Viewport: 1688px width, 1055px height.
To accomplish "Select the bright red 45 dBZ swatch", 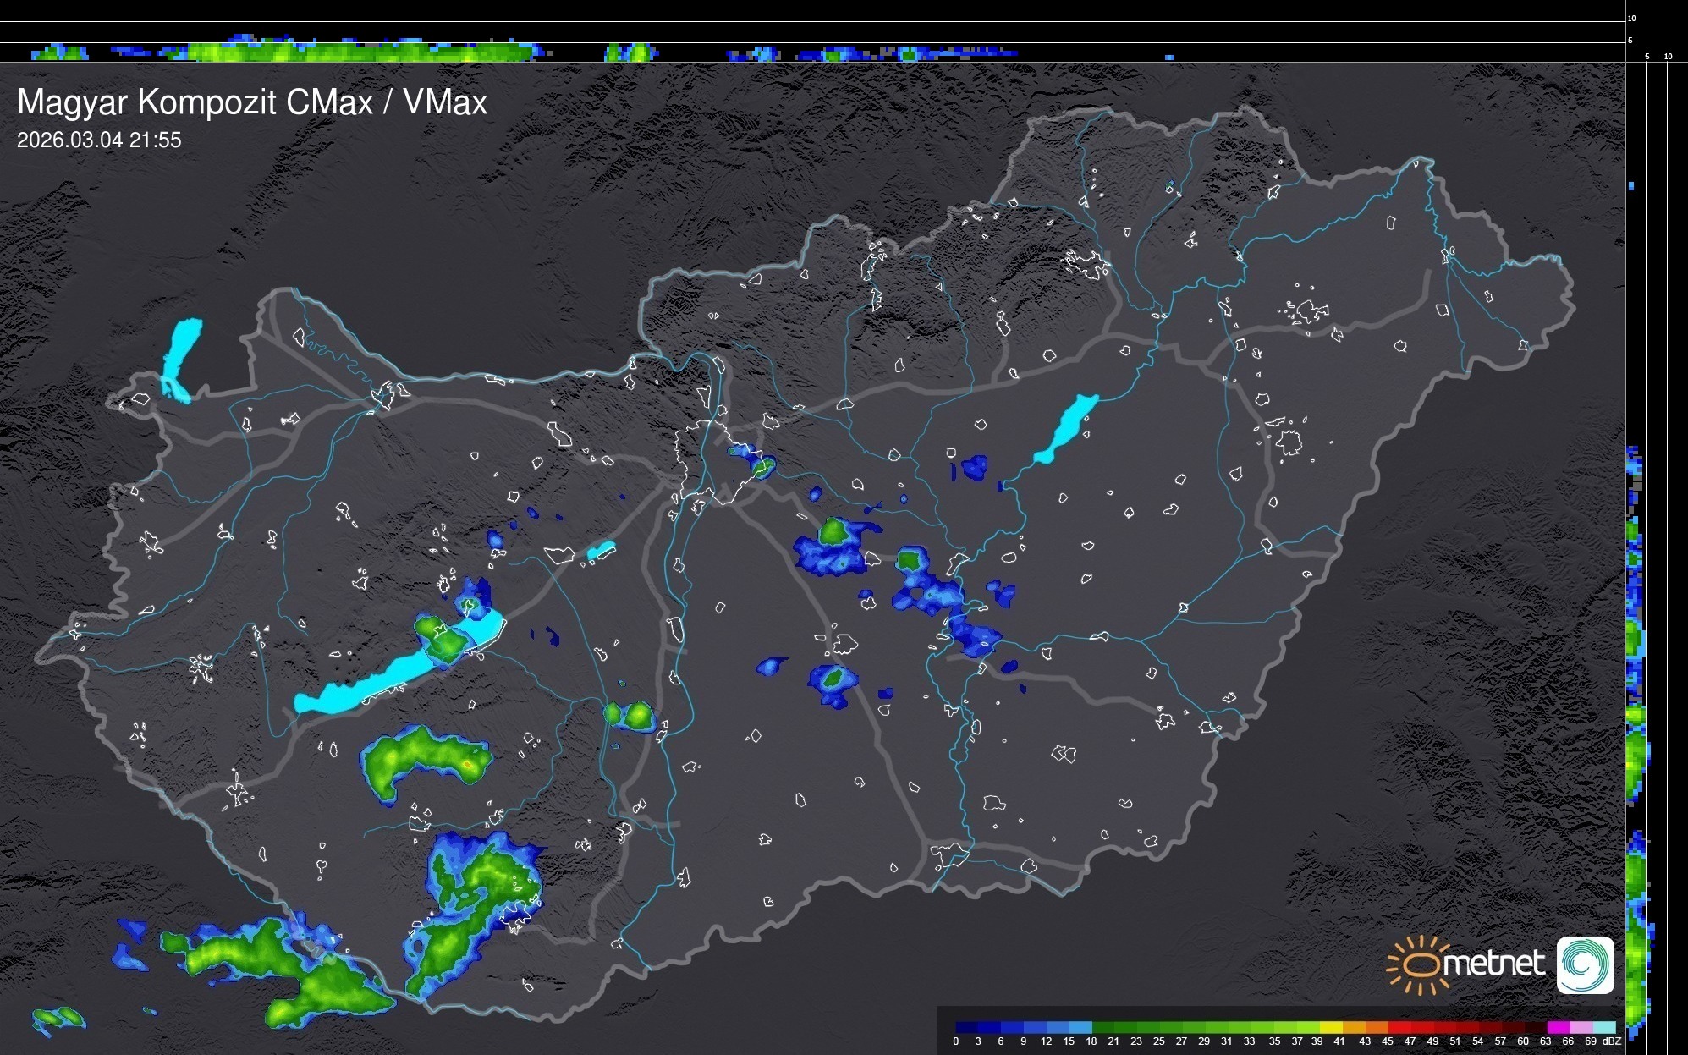I will click(x=1399, y=1028).
